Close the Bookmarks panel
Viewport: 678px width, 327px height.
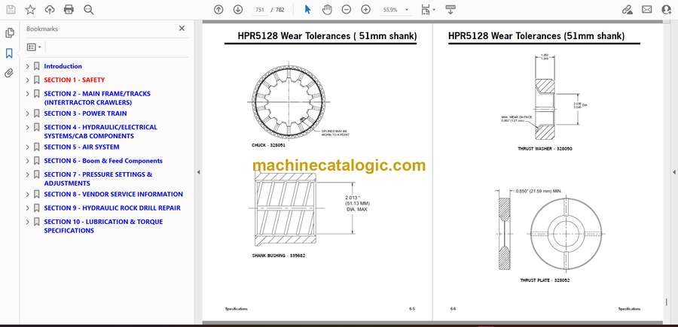(x=182, y=29)
